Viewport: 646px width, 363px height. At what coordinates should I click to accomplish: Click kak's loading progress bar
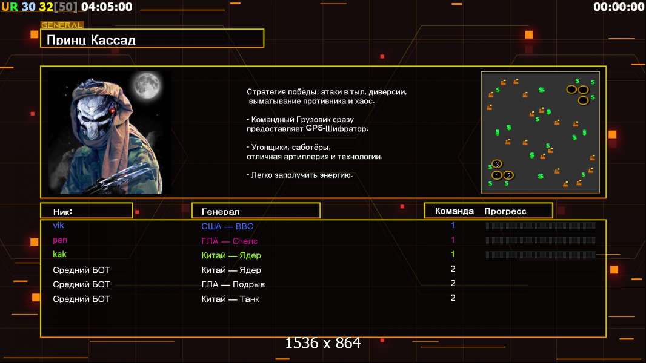coord(541,255)
